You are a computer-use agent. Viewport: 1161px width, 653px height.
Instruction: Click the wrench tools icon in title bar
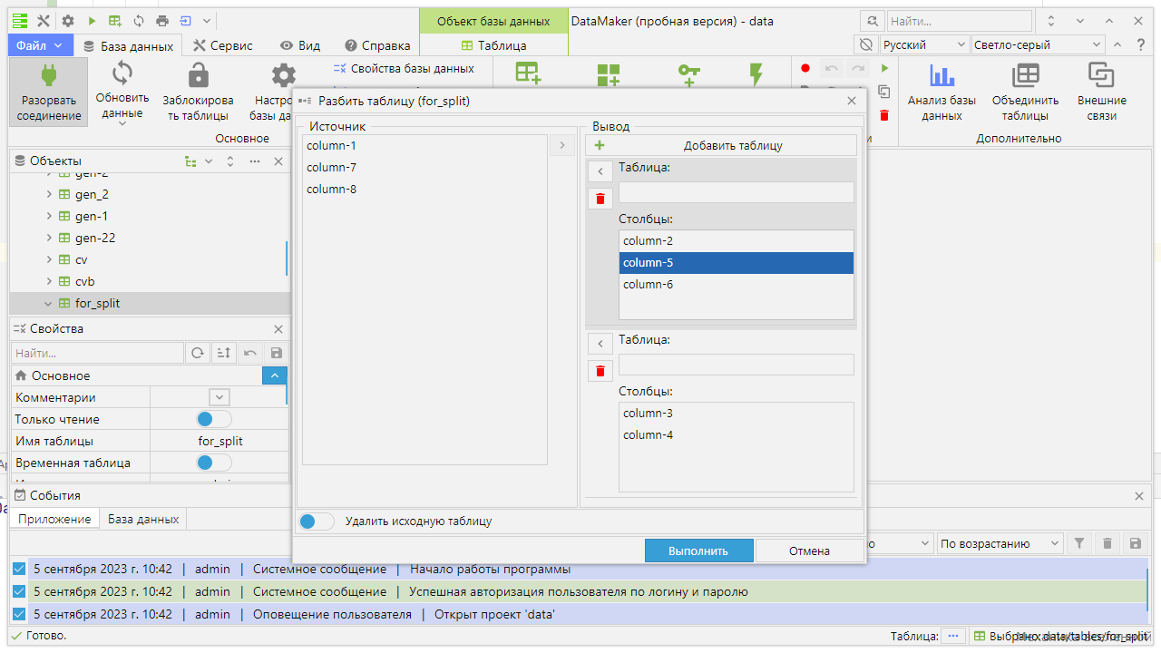point(44,20)
